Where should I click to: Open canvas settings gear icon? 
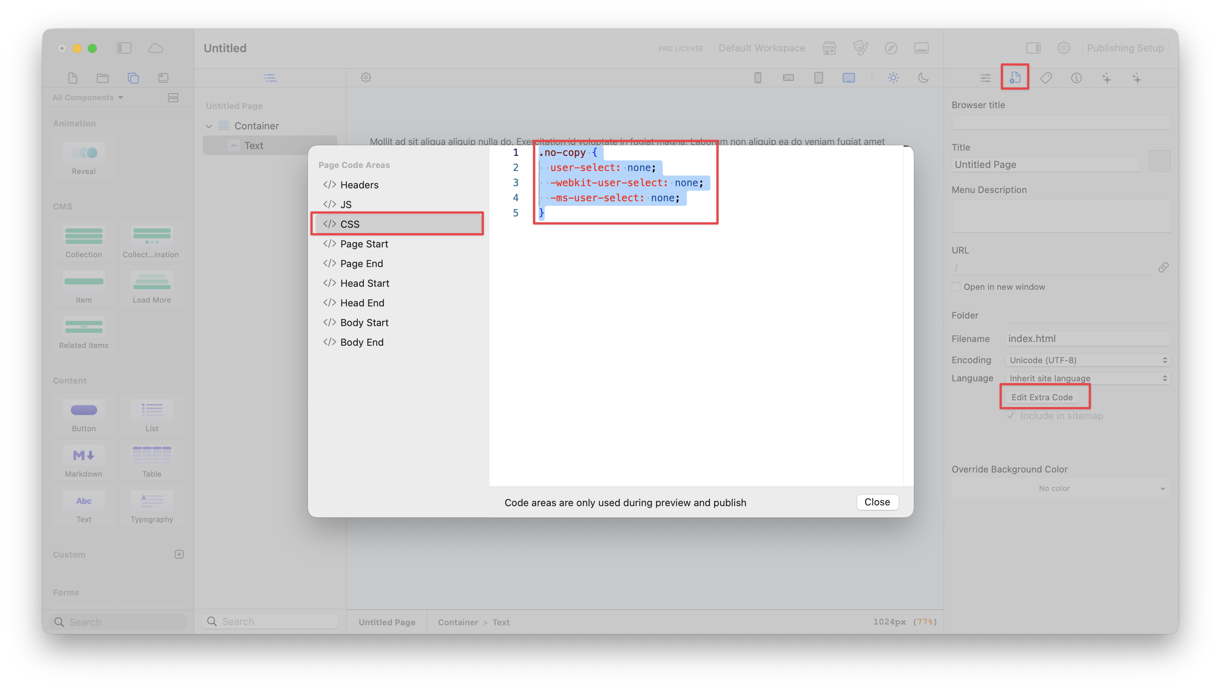366,77
